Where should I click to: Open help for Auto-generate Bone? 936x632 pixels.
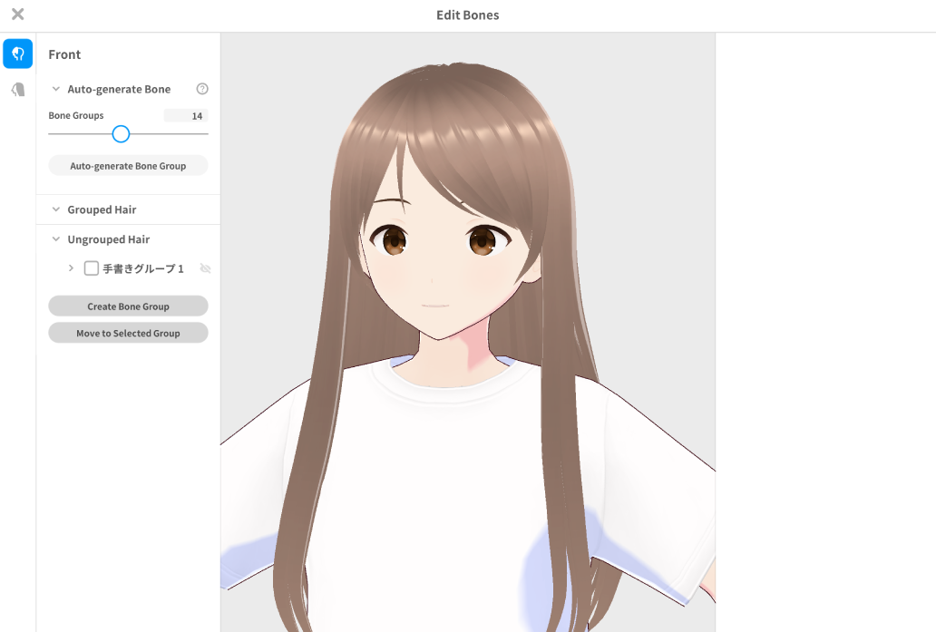pyautogui.click(x=202, y=89)
